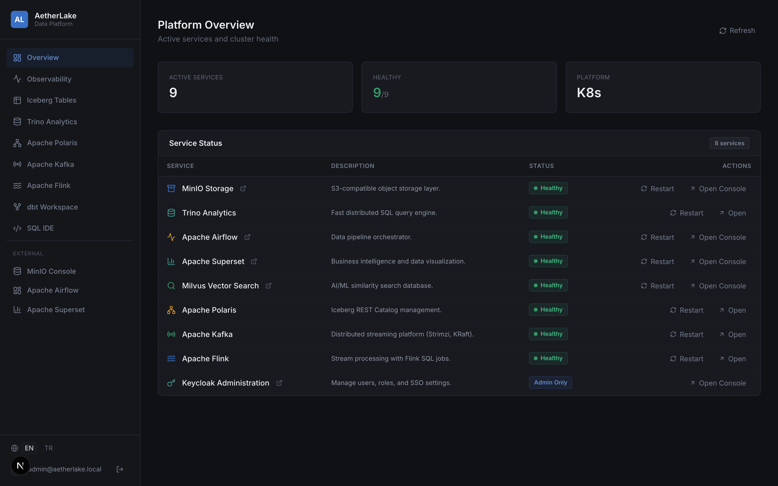
Task: Select Overview in the sidebar
Action: [70, 58]
